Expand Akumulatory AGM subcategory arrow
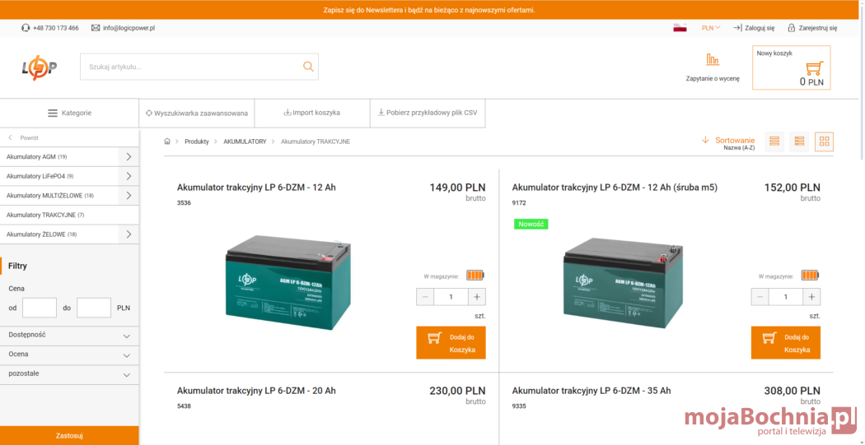 pos(129,156)
